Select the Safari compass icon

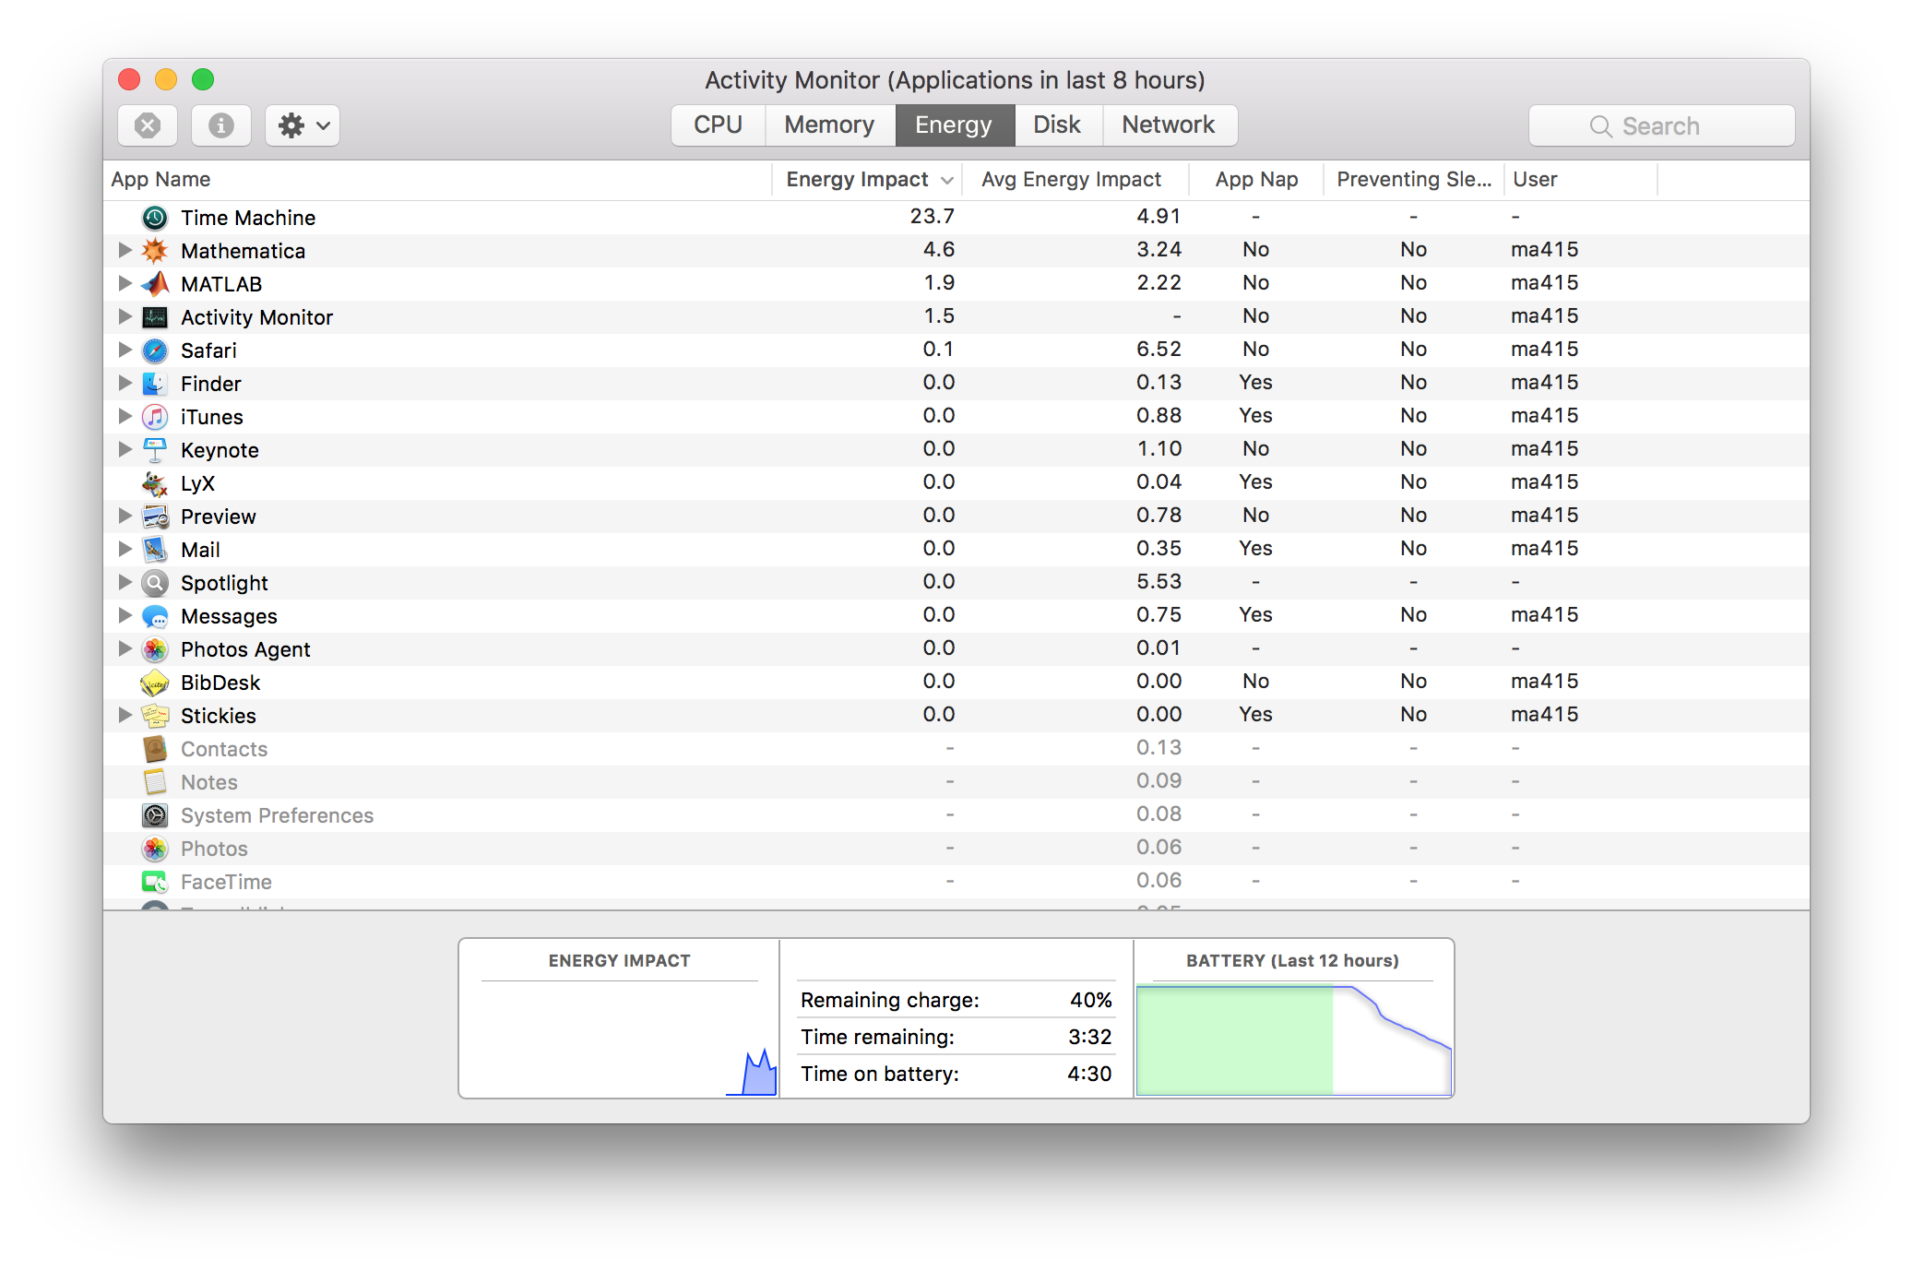[155, 350]
